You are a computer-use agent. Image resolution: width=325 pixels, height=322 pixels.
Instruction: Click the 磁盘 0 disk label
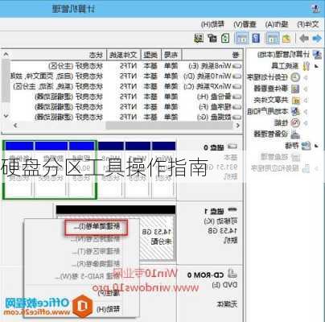point(213,147)
